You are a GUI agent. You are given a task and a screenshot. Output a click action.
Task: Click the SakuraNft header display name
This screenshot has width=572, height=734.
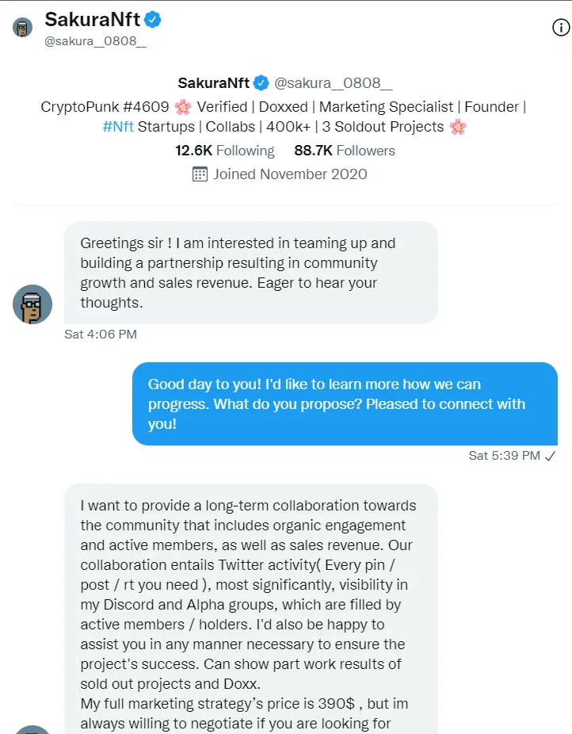[x=92, y=20]
